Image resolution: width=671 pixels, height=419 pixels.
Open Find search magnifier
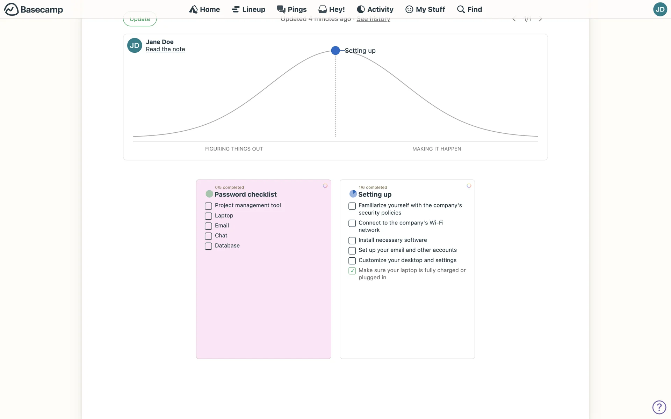pyautogui.click(x=461, y=9)
